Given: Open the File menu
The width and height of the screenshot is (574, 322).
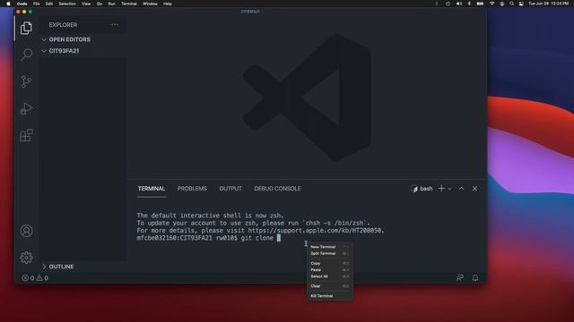Looking at the screenshot, I should coord(36,4).
